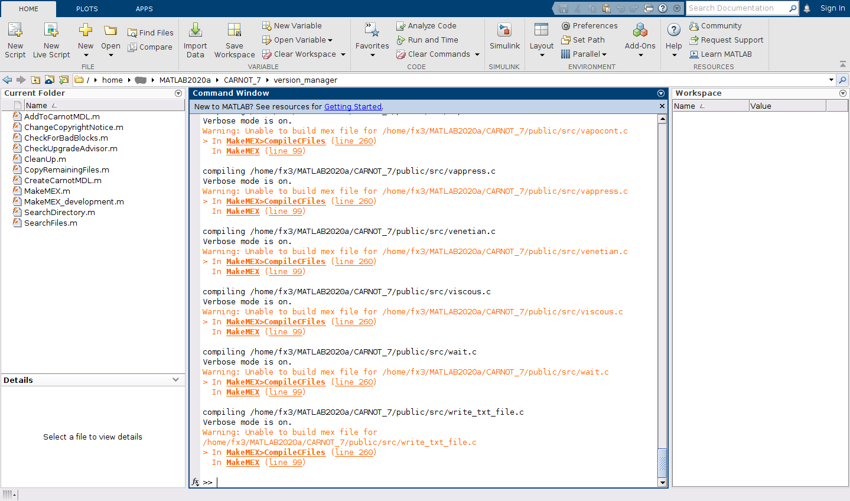
Task: Click the Search Documentation field
Action: [x=737, y=8]
